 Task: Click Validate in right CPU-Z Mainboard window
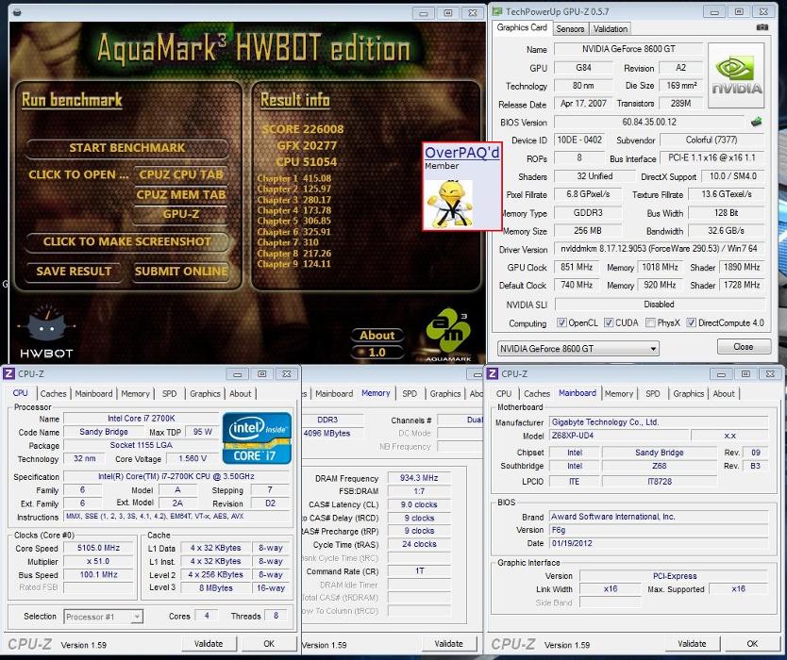(692, 643)
